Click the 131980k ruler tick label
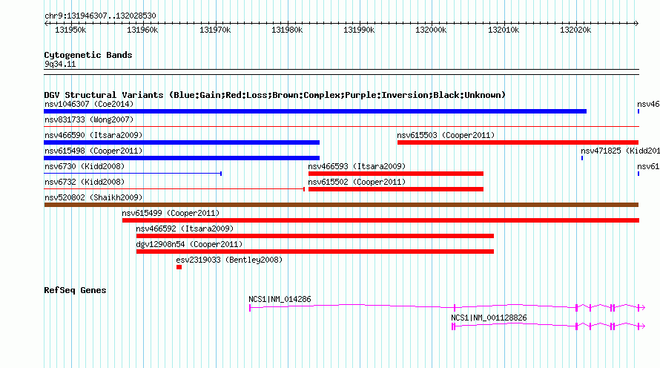The width and height of the screenshot is (660, 368). [287, 30]
